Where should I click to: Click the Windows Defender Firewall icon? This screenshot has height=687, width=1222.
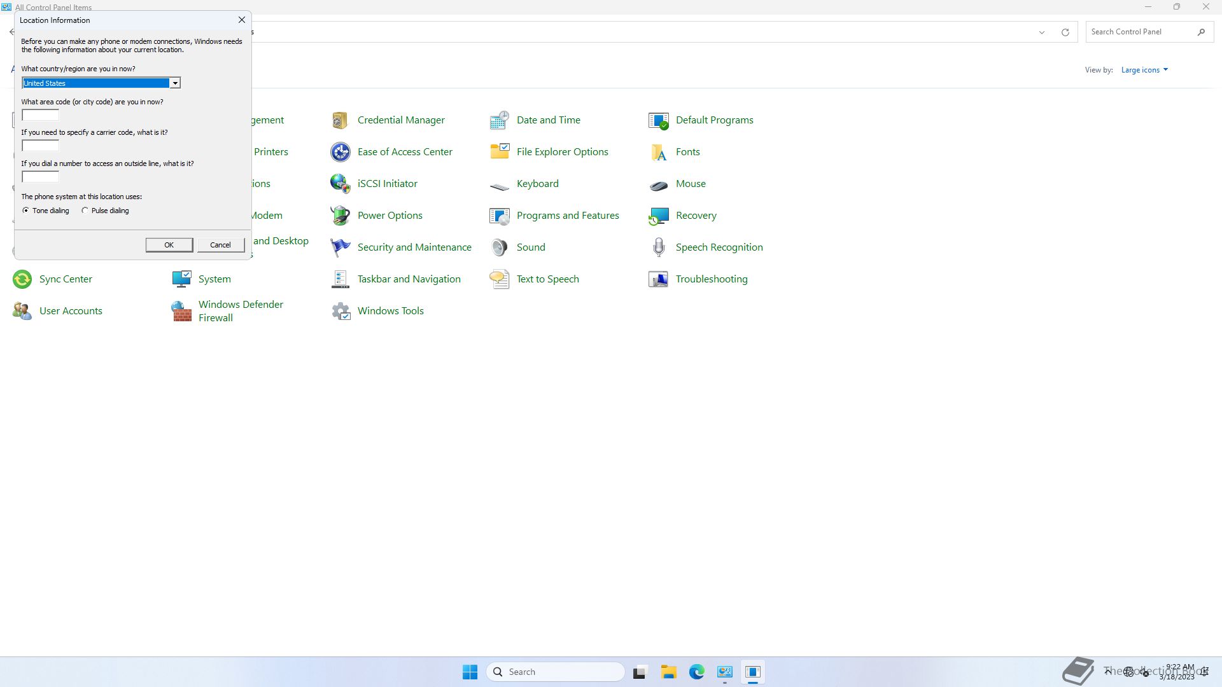pos(181,311)
